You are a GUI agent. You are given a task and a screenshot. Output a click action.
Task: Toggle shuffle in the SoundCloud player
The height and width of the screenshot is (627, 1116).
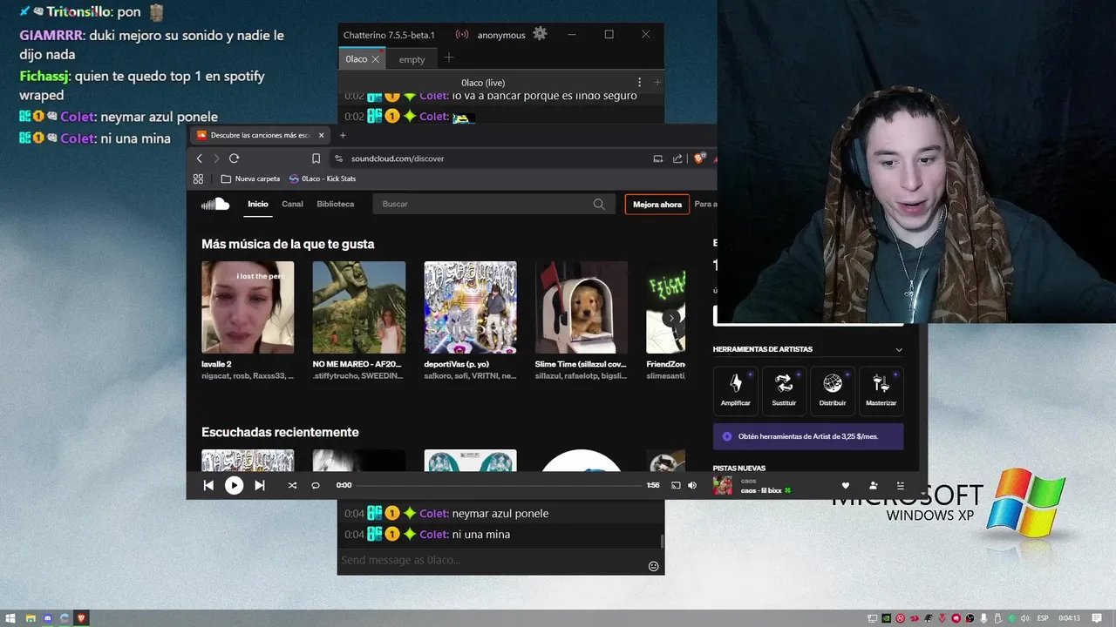tap(292, 485)
